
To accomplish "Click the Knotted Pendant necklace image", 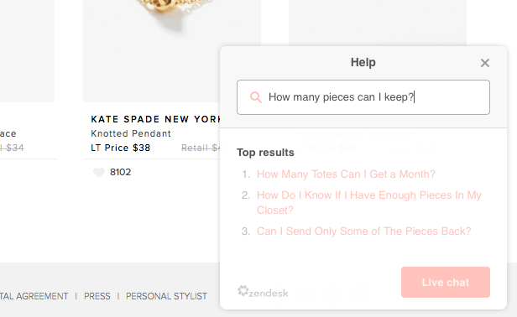I will (171, 51).
